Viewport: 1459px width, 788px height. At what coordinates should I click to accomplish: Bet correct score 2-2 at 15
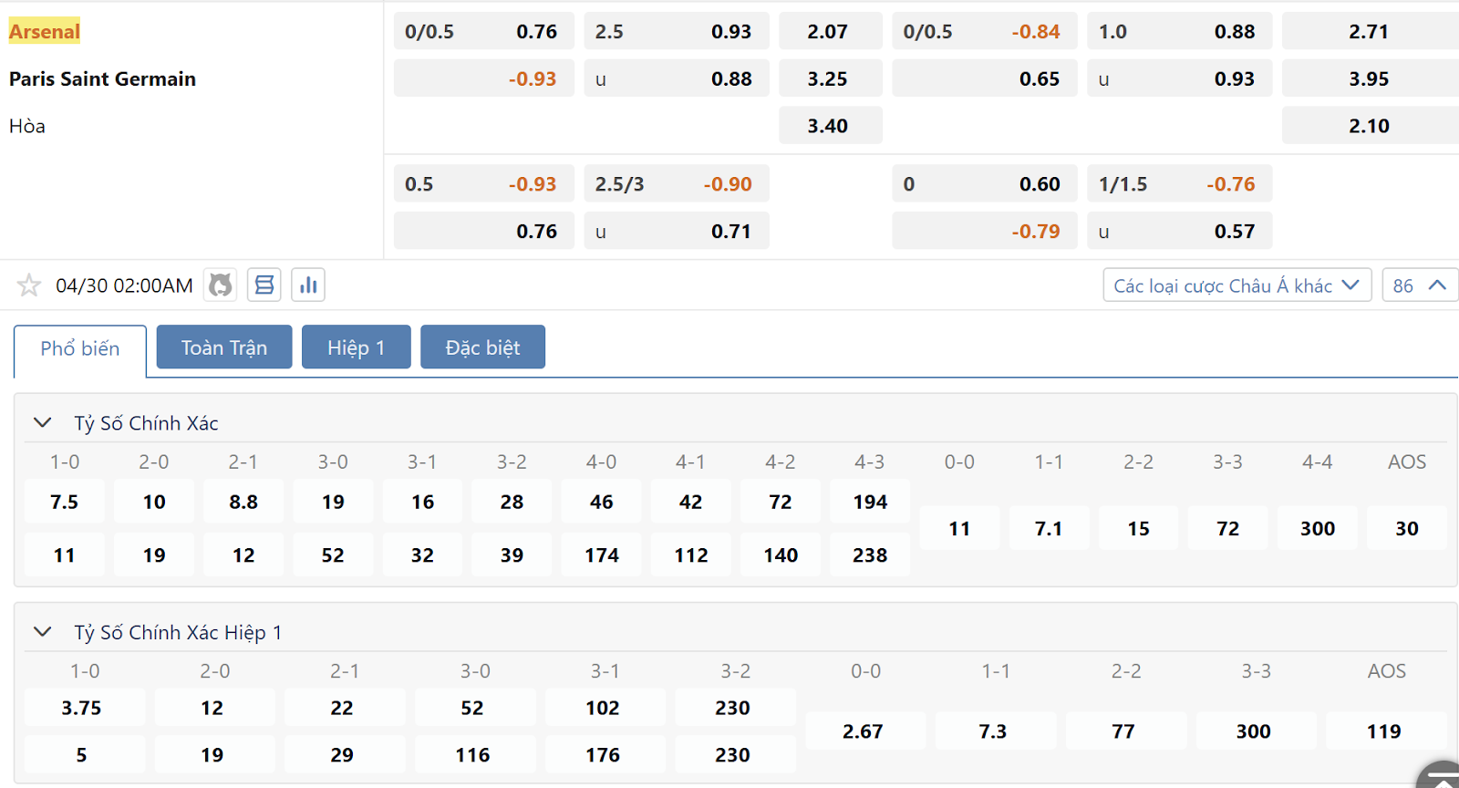tap(1138, 528)
